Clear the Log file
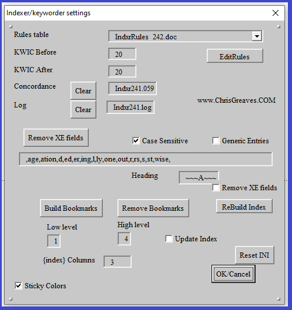 pos(83,109)
